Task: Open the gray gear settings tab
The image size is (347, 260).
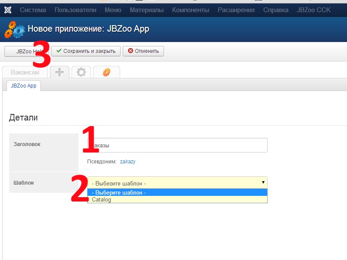Action: pos(81,72)
